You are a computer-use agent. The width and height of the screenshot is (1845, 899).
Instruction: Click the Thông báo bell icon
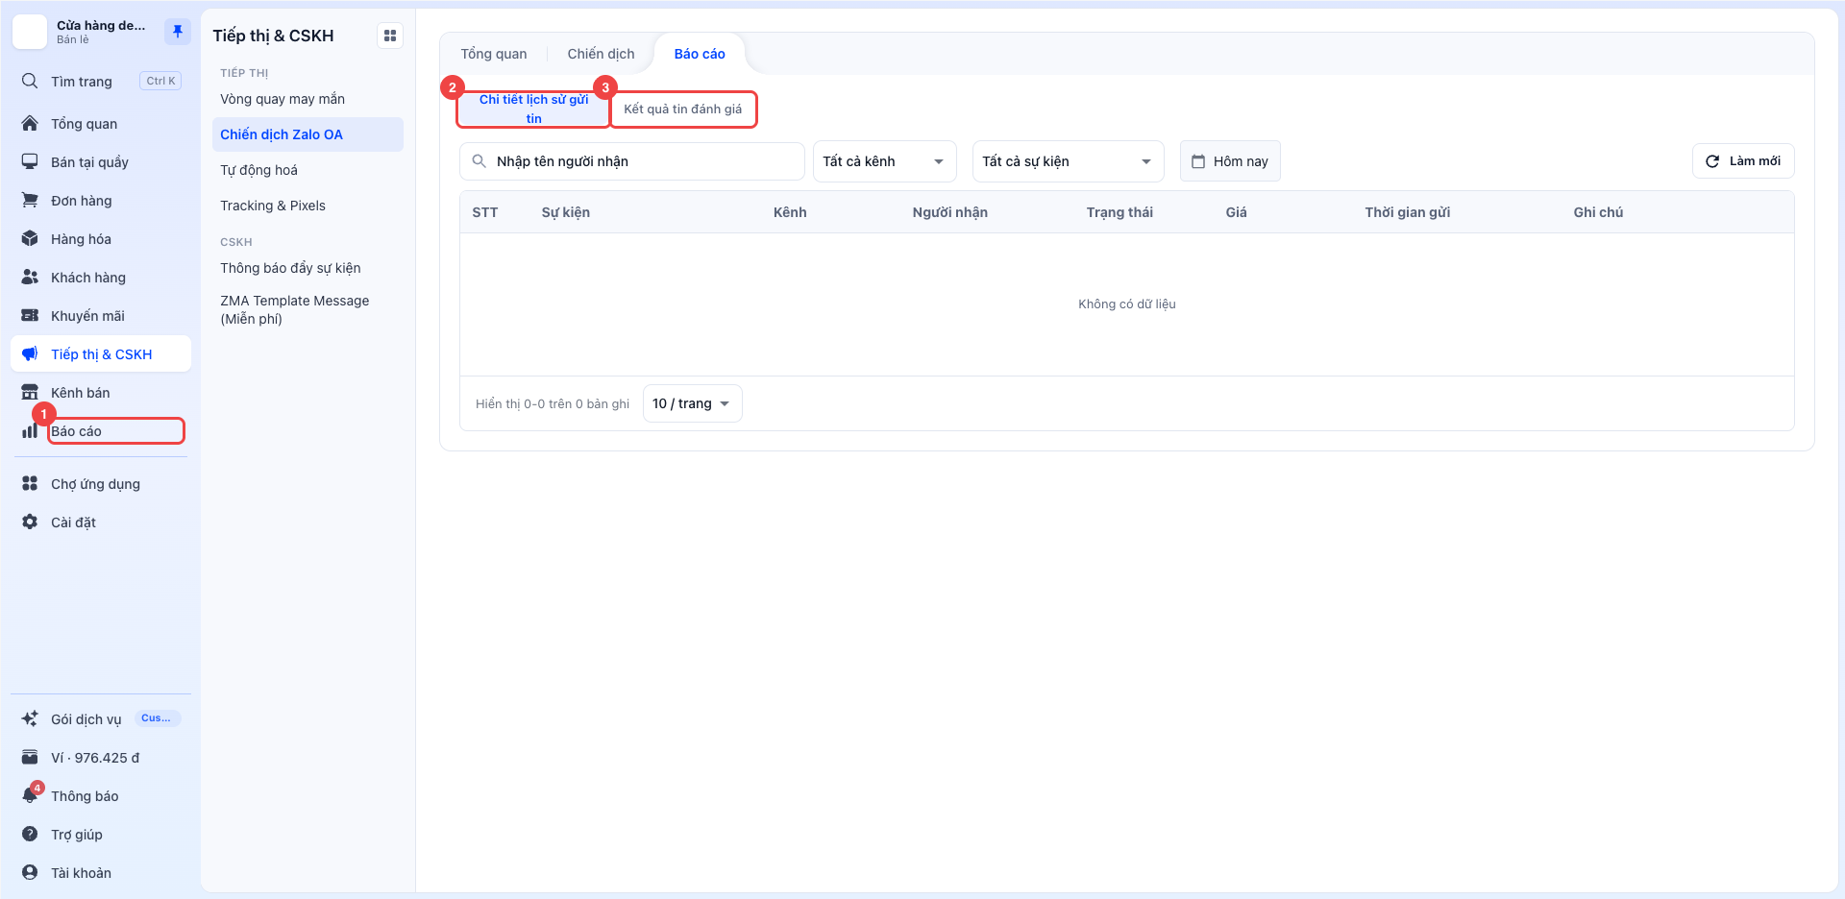(30, 795)
